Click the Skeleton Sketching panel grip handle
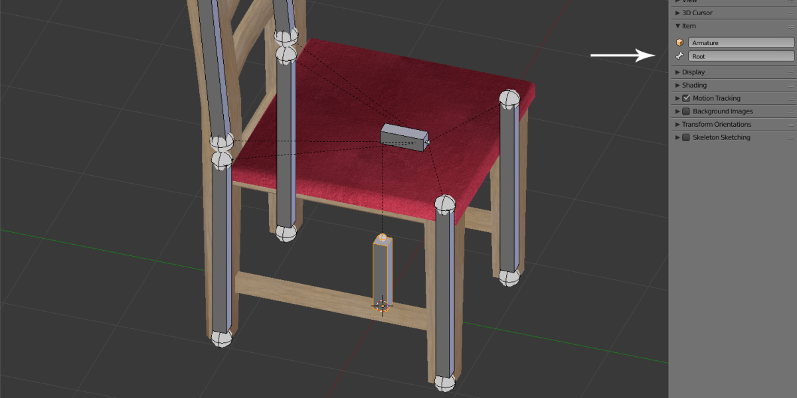 pos(790,137)
